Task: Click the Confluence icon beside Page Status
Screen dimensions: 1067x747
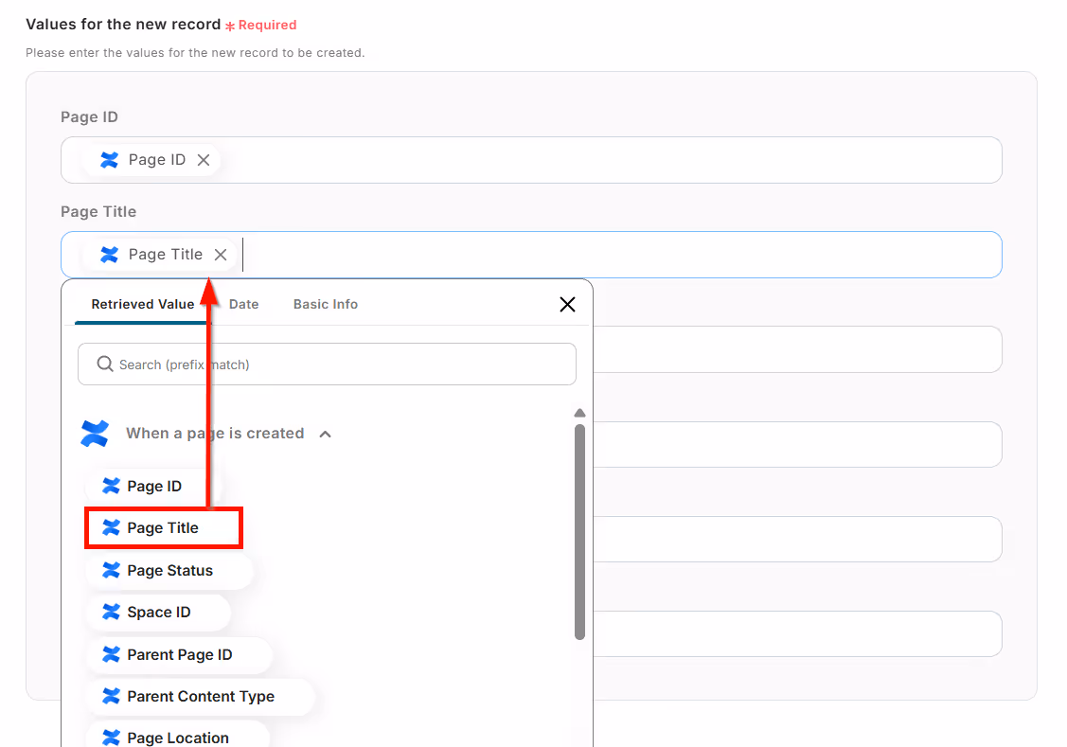Action: [111, 570]
